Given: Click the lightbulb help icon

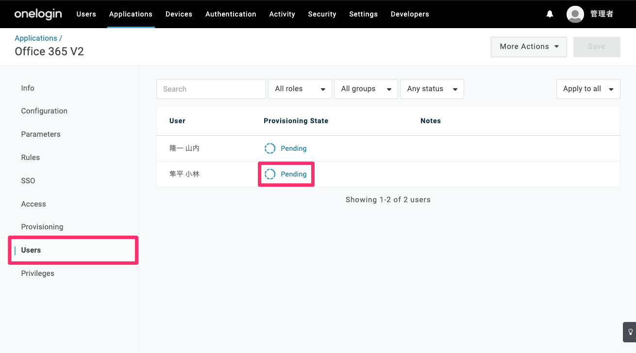Looking at the screenshot, I should pyautogui.click(x=630, y=332).
